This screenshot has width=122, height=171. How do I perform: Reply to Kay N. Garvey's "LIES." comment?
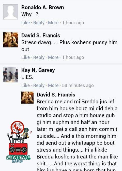(39, 86)
